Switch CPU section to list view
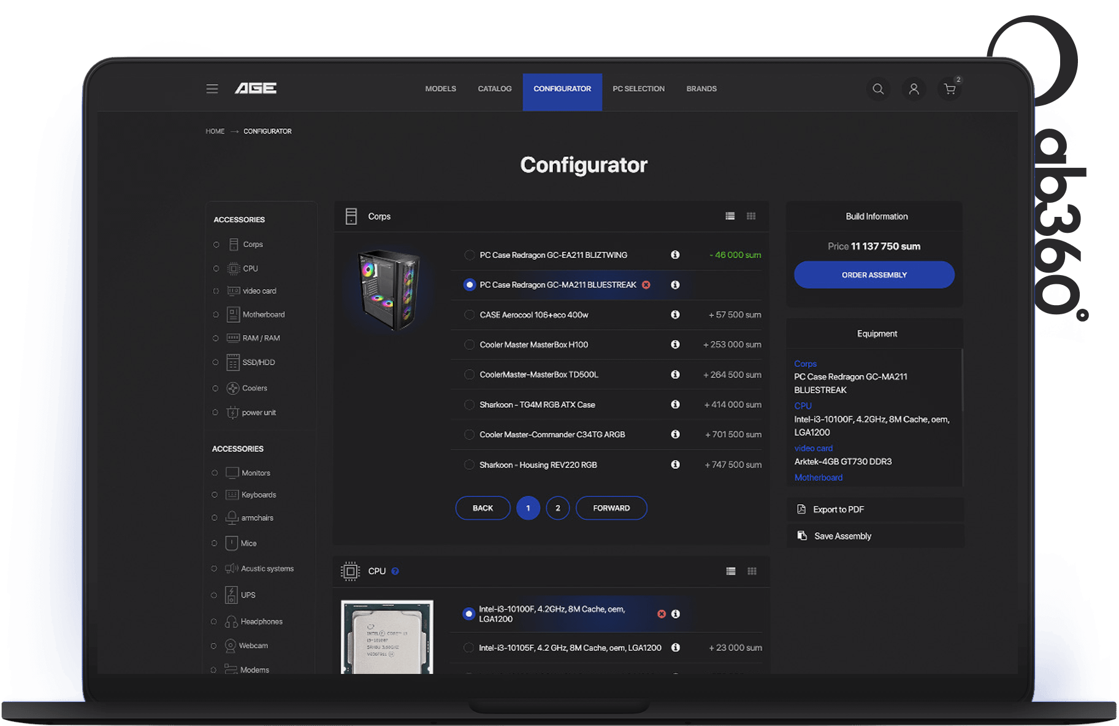 (730, 571)
